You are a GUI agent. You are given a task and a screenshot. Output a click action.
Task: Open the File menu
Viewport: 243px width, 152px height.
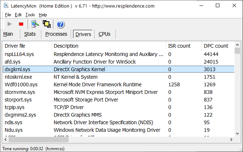click(x=8, y=15)
